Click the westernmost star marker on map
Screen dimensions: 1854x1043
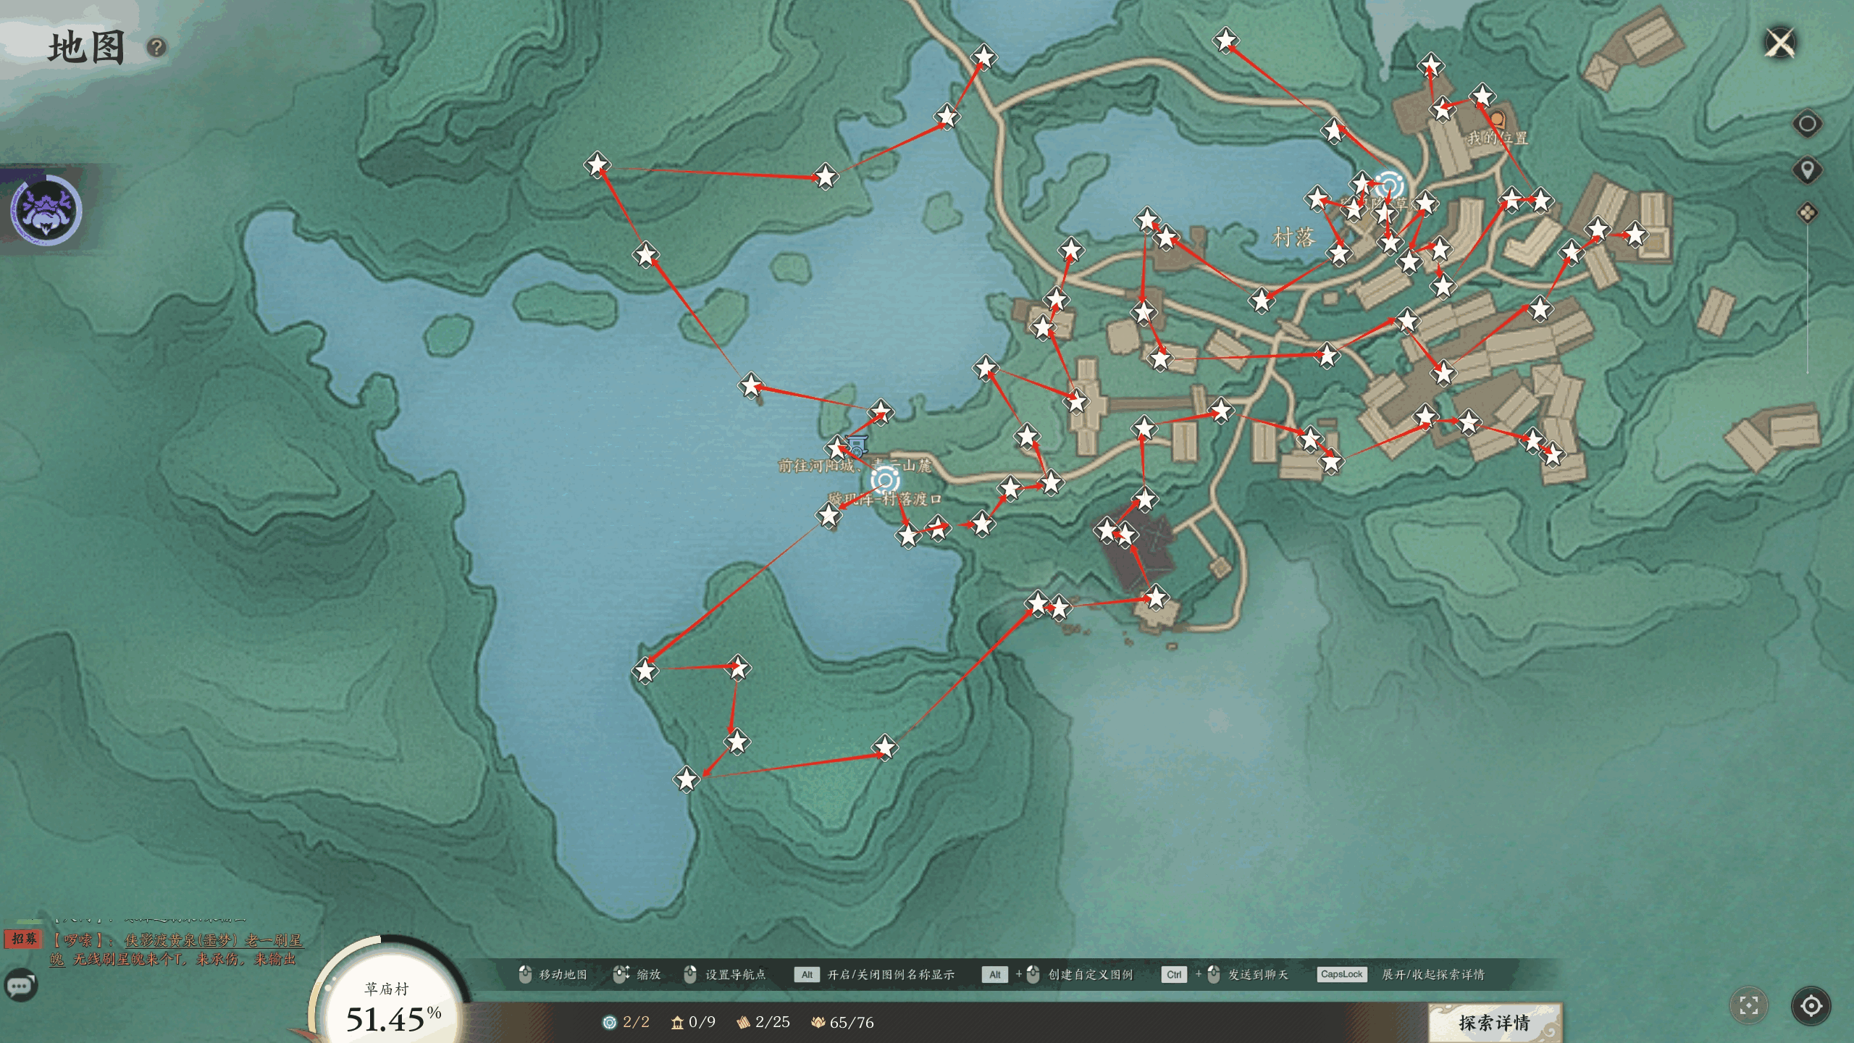click(x=597, y=165)
